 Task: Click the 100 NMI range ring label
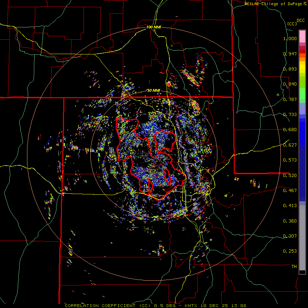tap(154, 27)
